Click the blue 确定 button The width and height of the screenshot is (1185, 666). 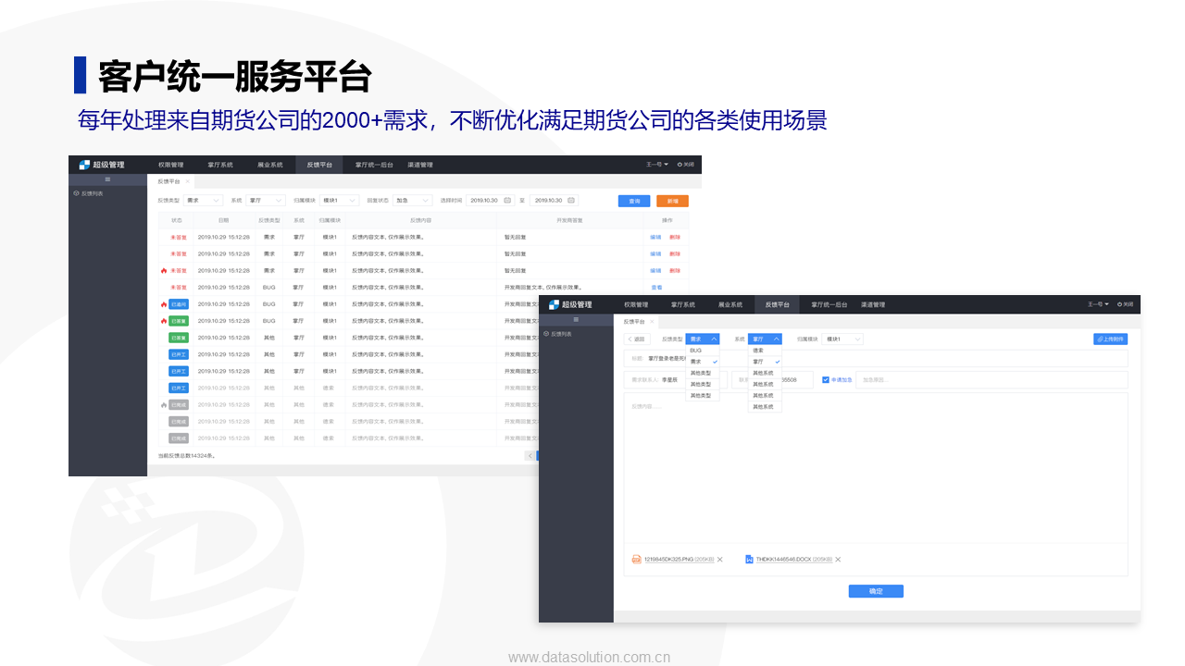click(876, 591)
